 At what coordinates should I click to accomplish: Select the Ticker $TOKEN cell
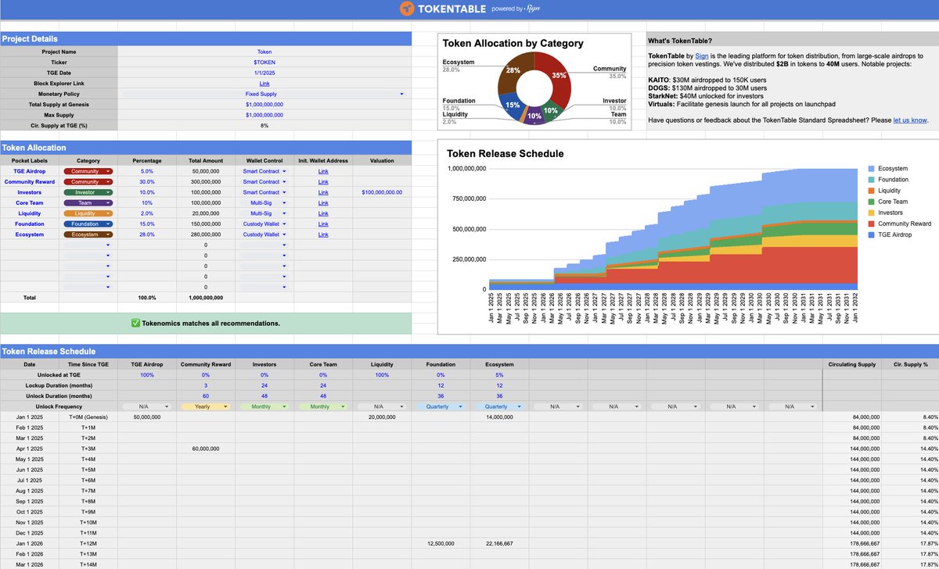[264, 62]
